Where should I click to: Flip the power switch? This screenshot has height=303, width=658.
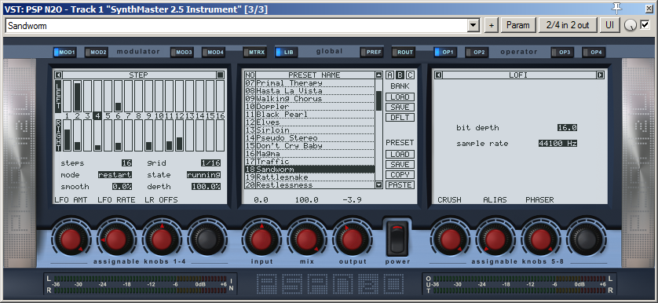[397, 238]
